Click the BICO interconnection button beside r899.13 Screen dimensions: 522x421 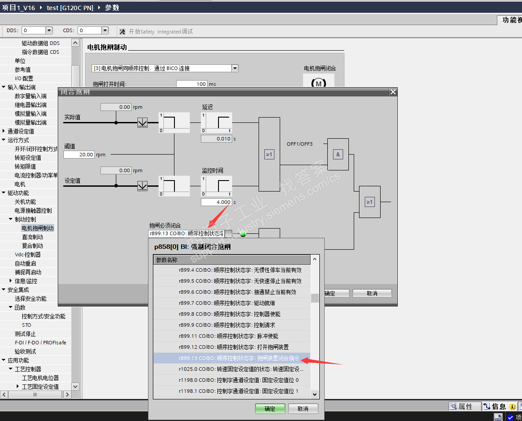click(x=229, y=234)
